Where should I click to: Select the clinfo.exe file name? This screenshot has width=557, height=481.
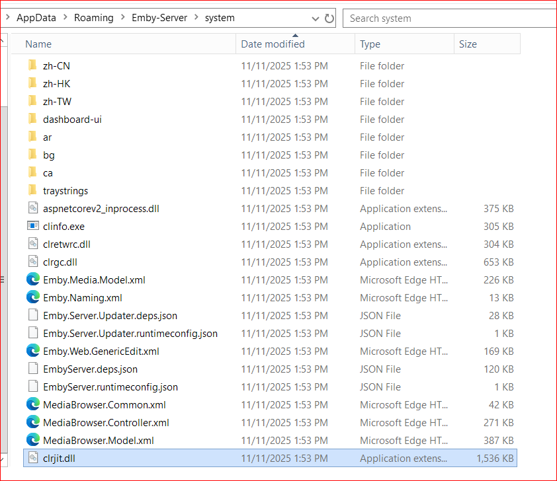[64, 227]
